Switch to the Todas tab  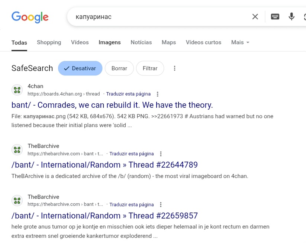click(x=19, y=42)
